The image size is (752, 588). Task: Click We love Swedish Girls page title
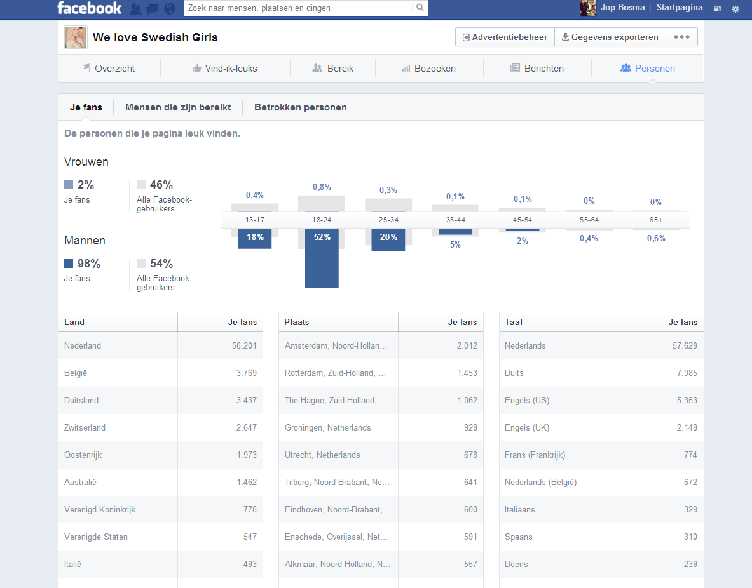pos(155,37)
